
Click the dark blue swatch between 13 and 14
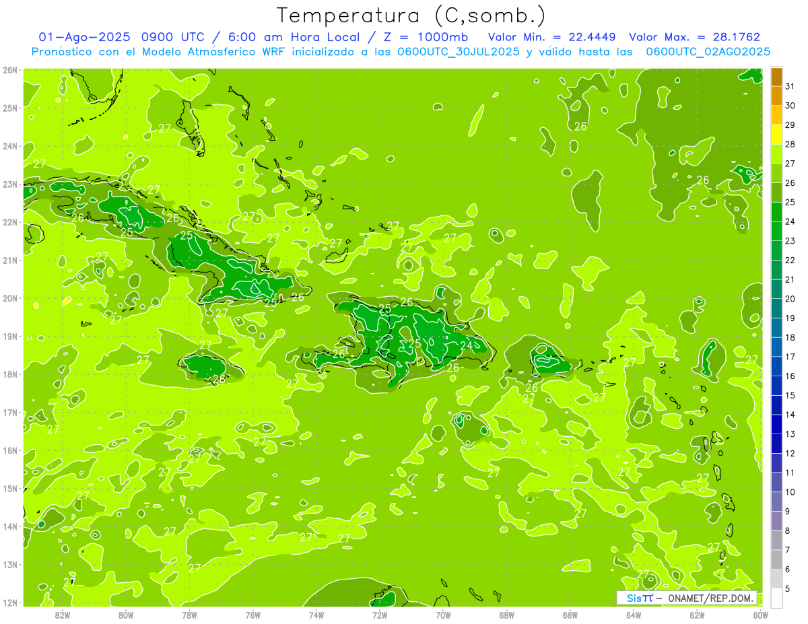(776, 424)
